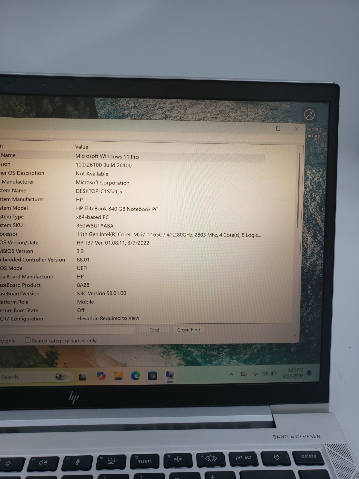Select the 'Microsoft Corporation' manufacturer value
This screenshot has width=359, height=479.
[x=102, y=183]
